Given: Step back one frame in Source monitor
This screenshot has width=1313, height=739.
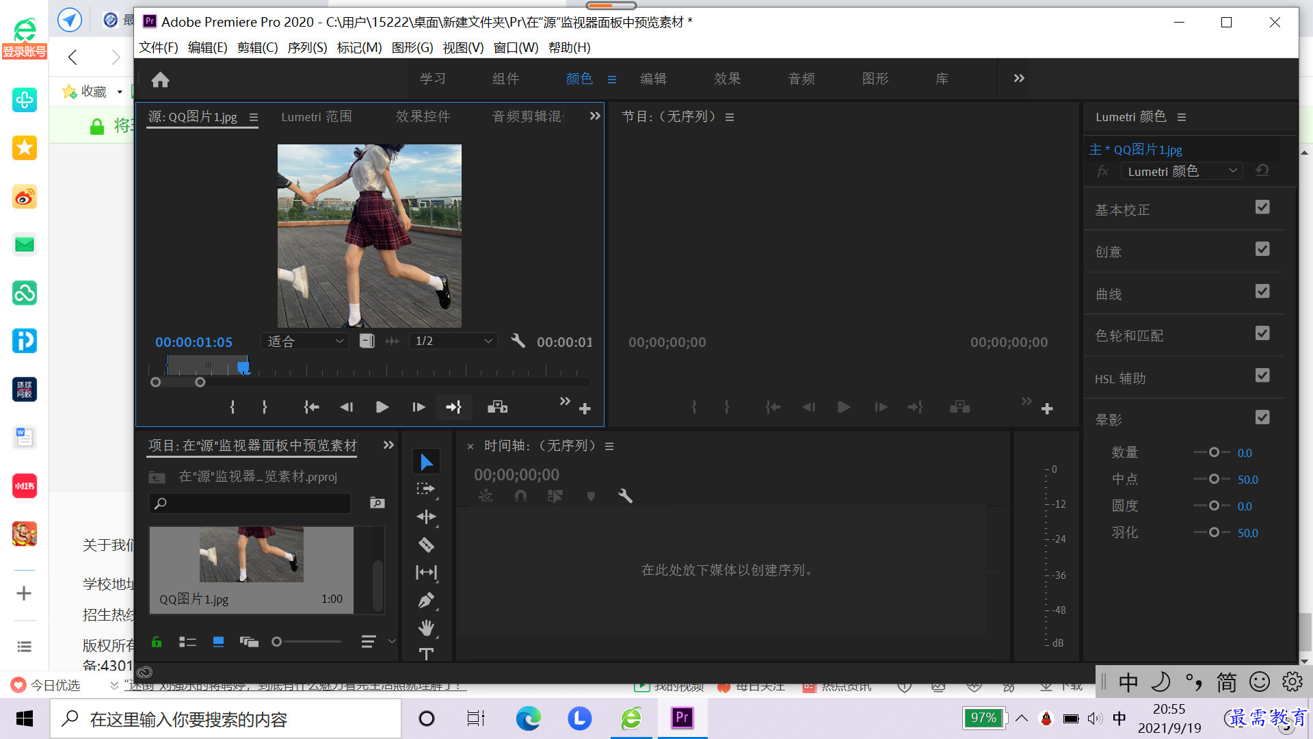Looking at the screenshot, I should point(347,407).
